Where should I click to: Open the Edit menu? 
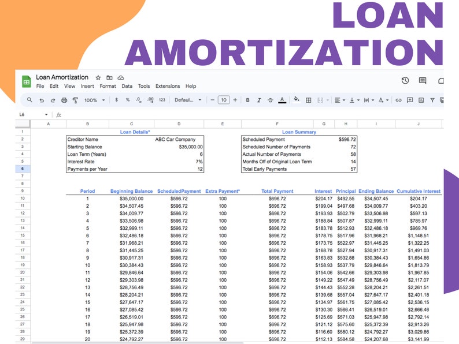[x=54, y=86]
